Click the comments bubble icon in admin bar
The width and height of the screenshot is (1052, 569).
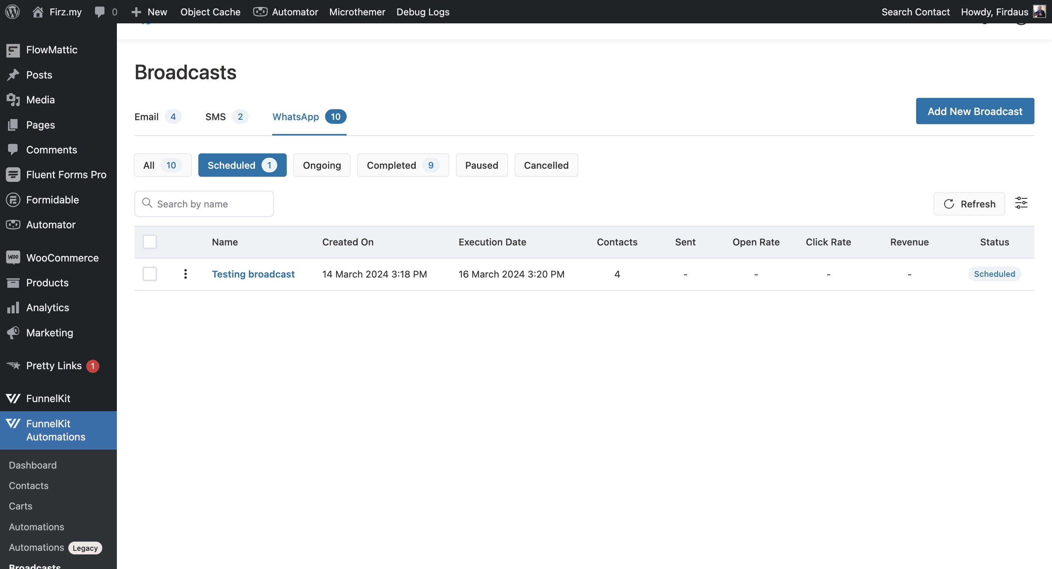(x=99, y=11)
